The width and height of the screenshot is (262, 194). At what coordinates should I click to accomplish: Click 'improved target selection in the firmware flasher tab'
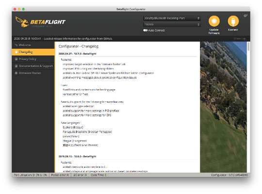pos(94,64)
